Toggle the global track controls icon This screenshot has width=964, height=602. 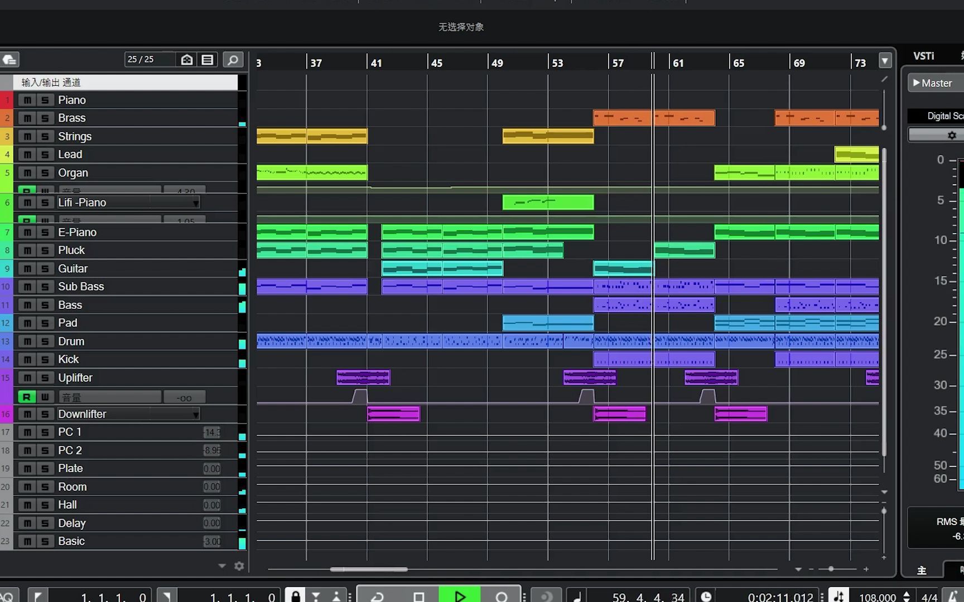(x=9, y=60)
